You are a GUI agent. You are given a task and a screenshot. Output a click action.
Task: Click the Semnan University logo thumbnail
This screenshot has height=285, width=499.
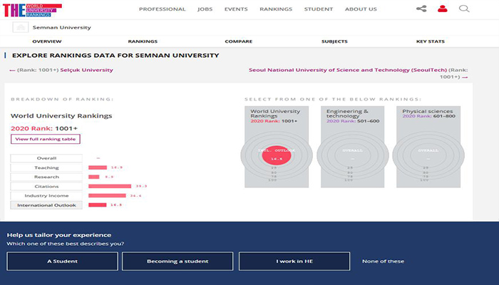pos(21,27)
